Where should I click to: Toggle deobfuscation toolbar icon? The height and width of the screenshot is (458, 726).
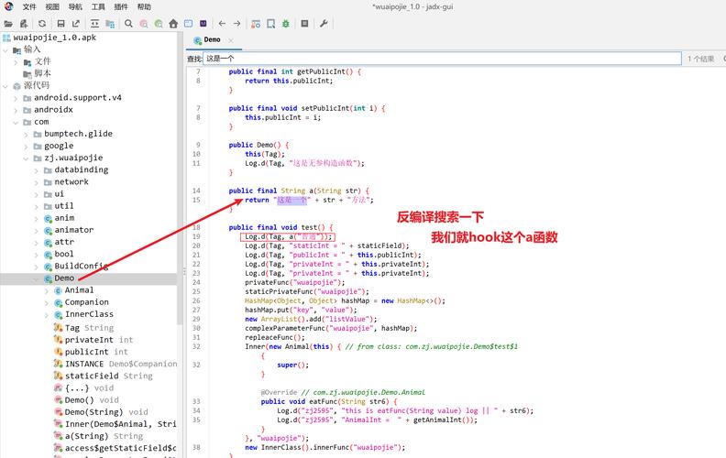pos(256,24)
